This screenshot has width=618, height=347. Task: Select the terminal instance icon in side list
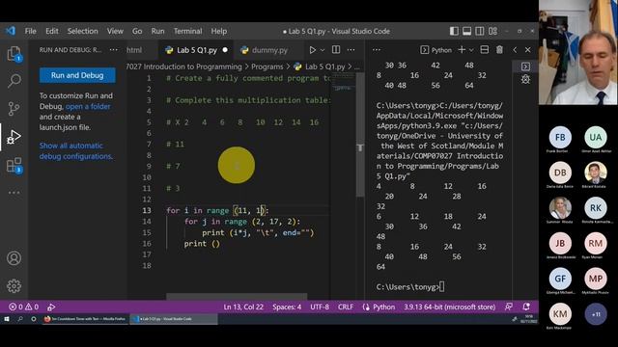[525, 67]
